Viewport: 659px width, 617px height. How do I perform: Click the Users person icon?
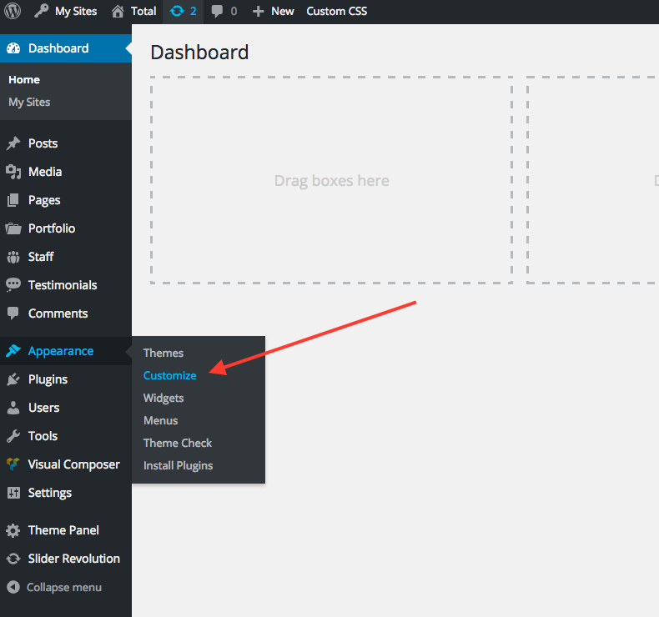[x=13, y=408]
